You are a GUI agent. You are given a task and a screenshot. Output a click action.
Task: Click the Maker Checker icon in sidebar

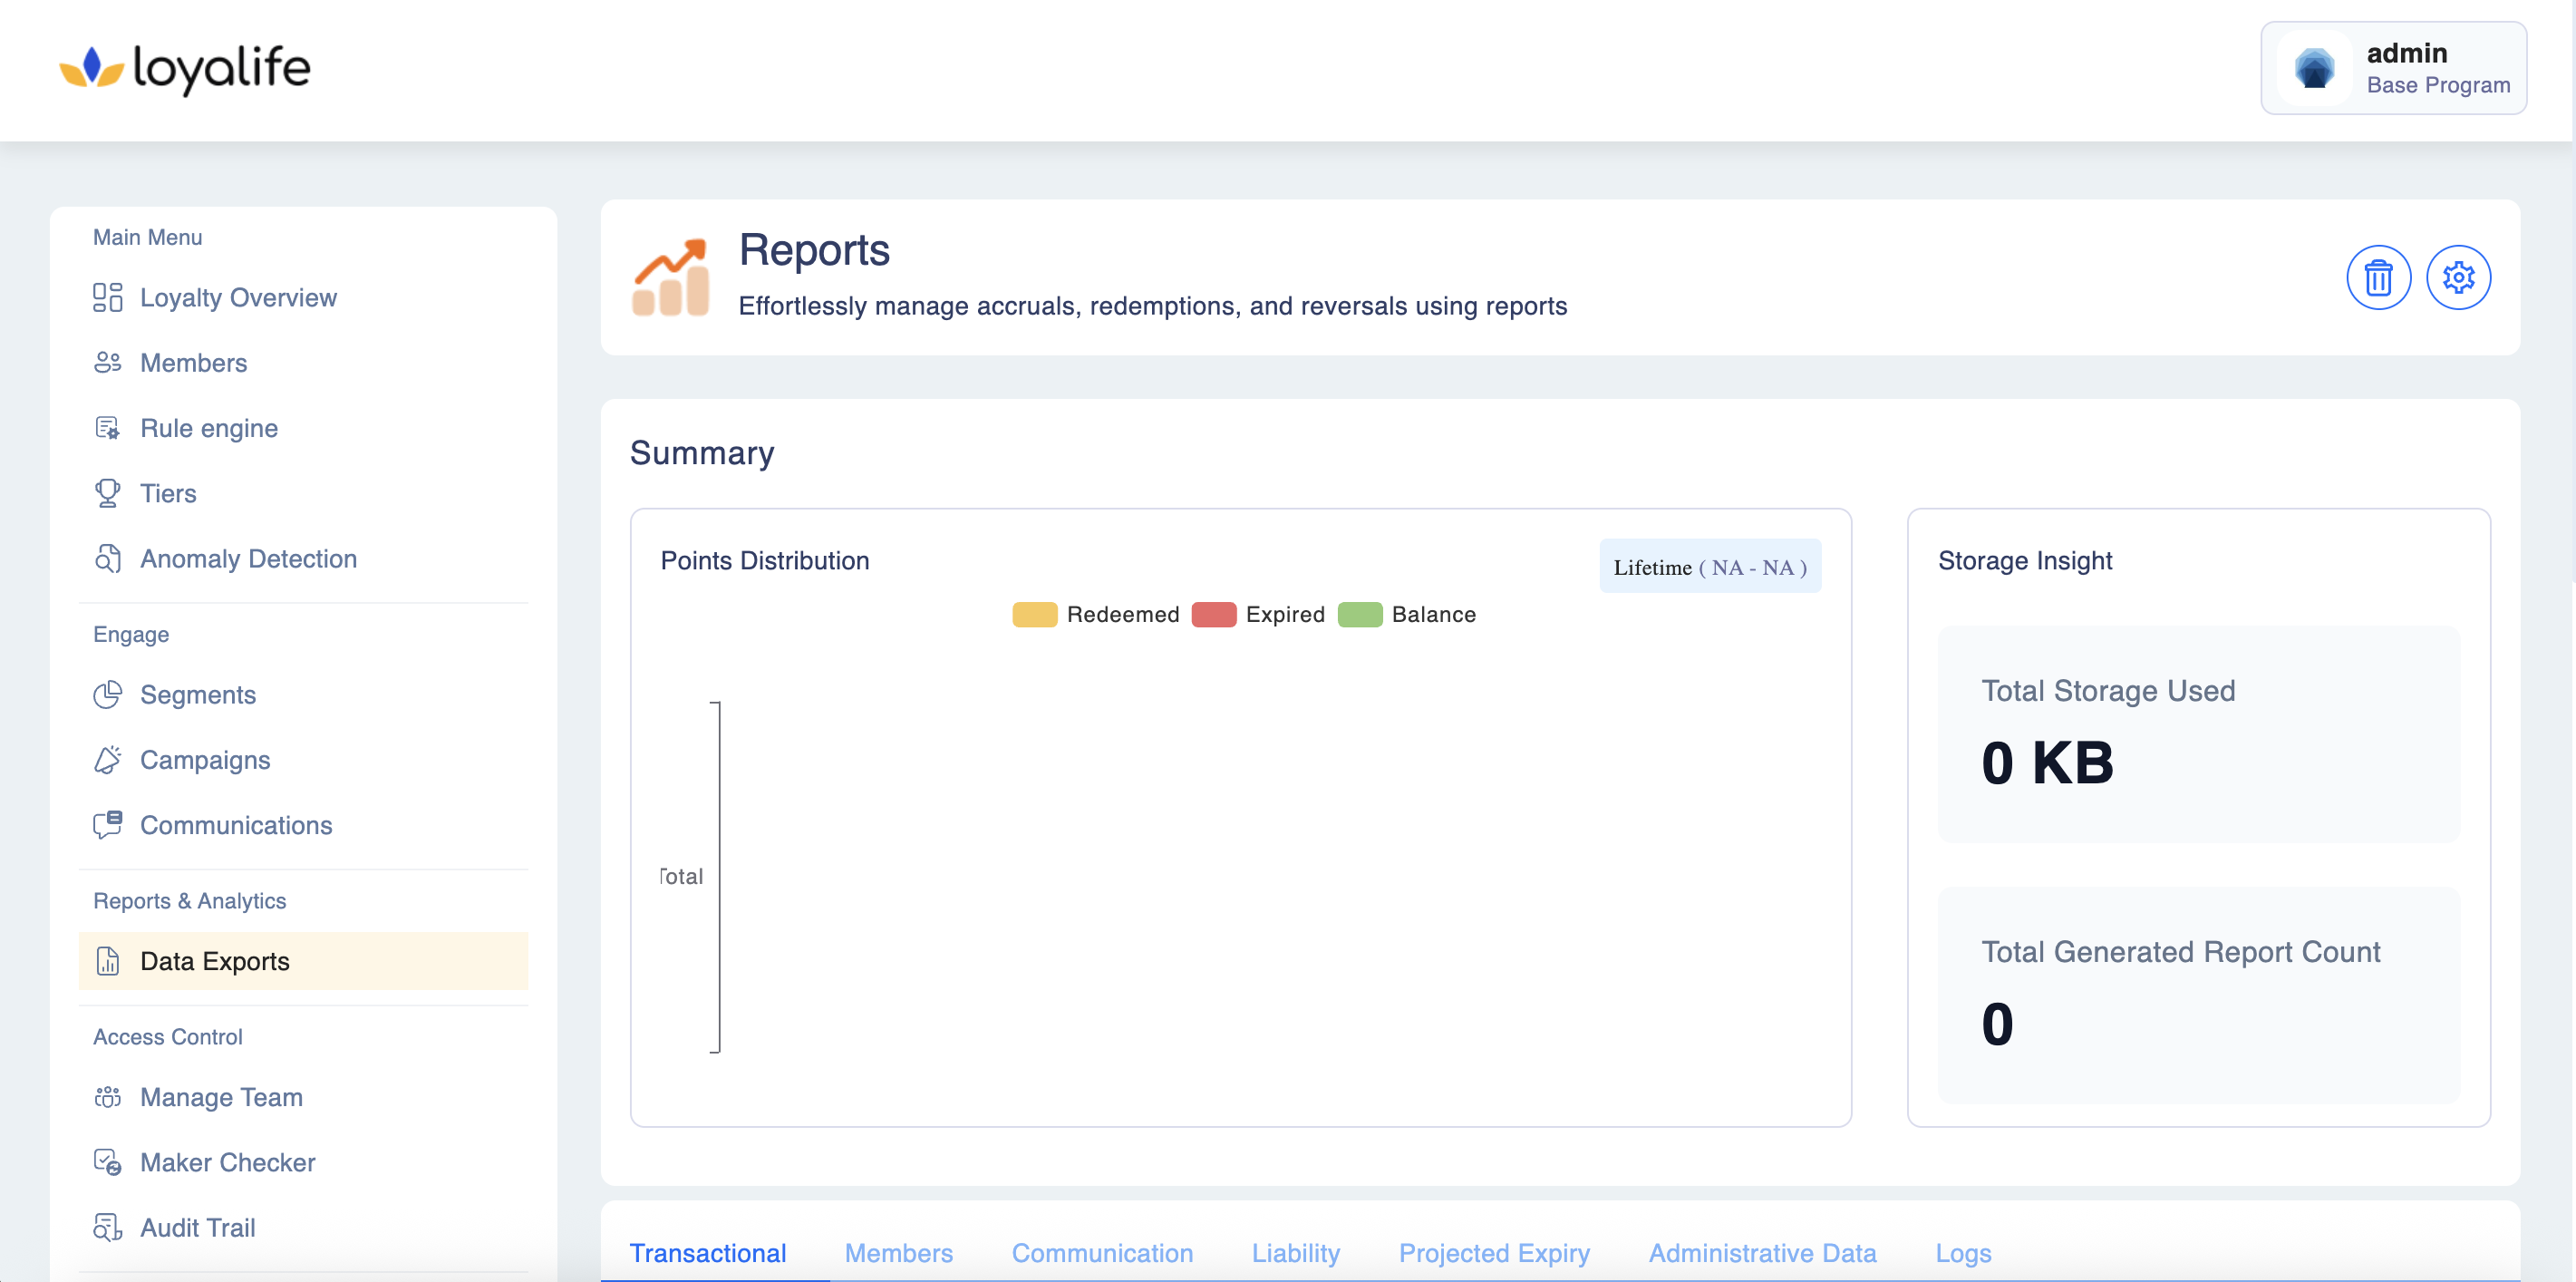pos(107,1162)
